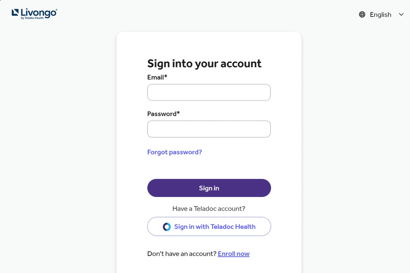Click the required asterisk beside Password
The image size is (410, 273).
pyautogui.click(x=178, y=113)
